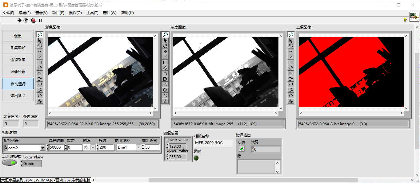Click the 相机名称 field MER-2000-5GC
The image size is (420, 183).
tap(213, 143)
